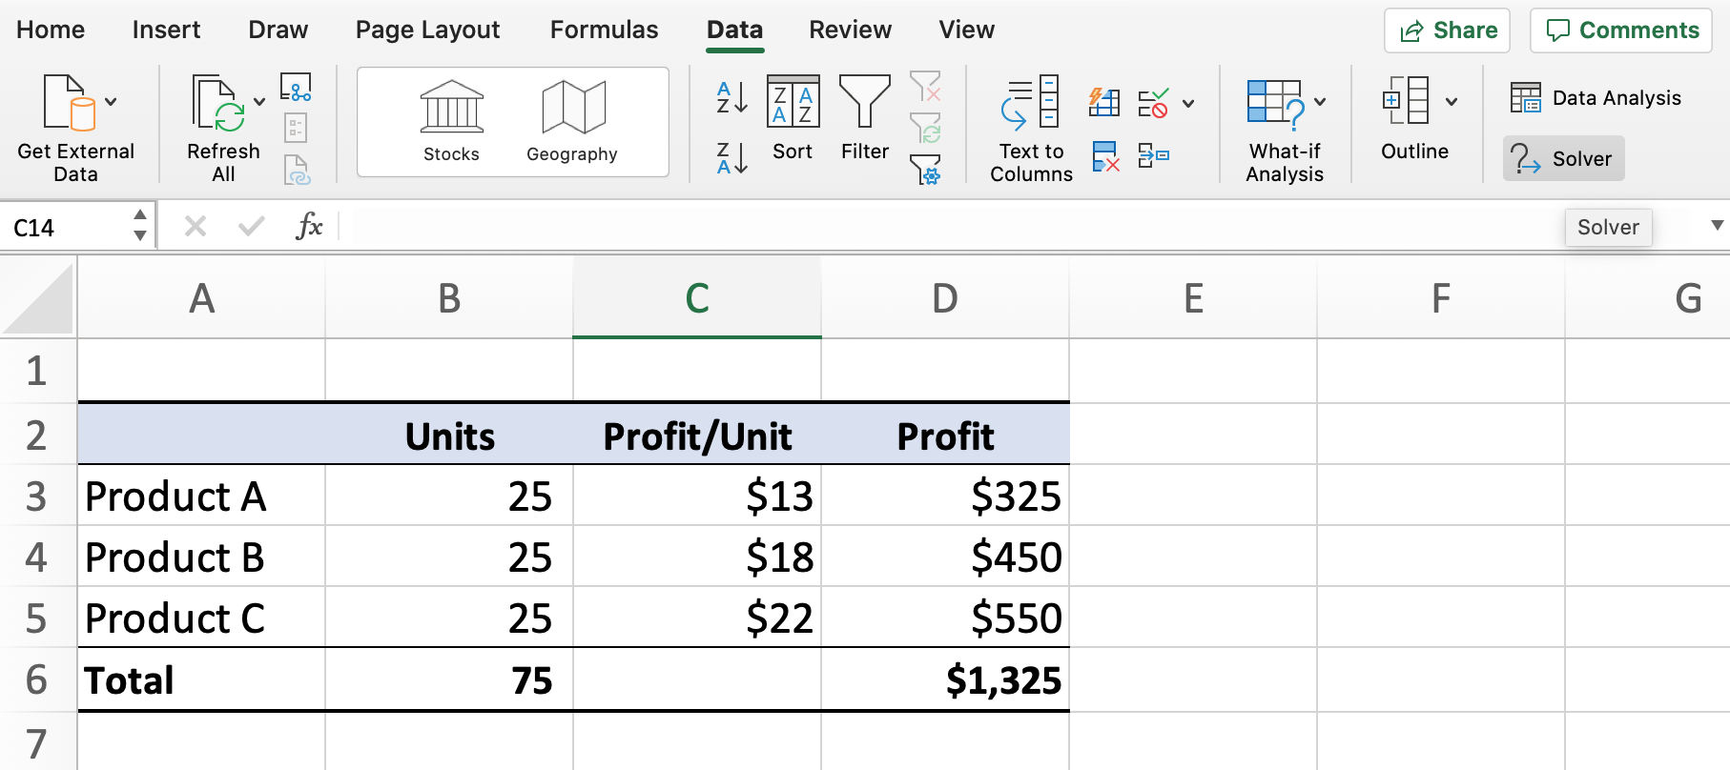
Task: Select the Product B cell
Action: (x=201, y=557)
